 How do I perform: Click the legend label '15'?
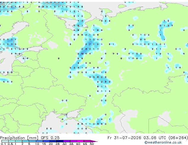[x=44, y=144]
